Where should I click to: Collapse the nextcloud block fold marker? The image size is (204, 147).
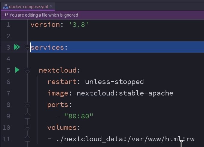tap(27, 70)
